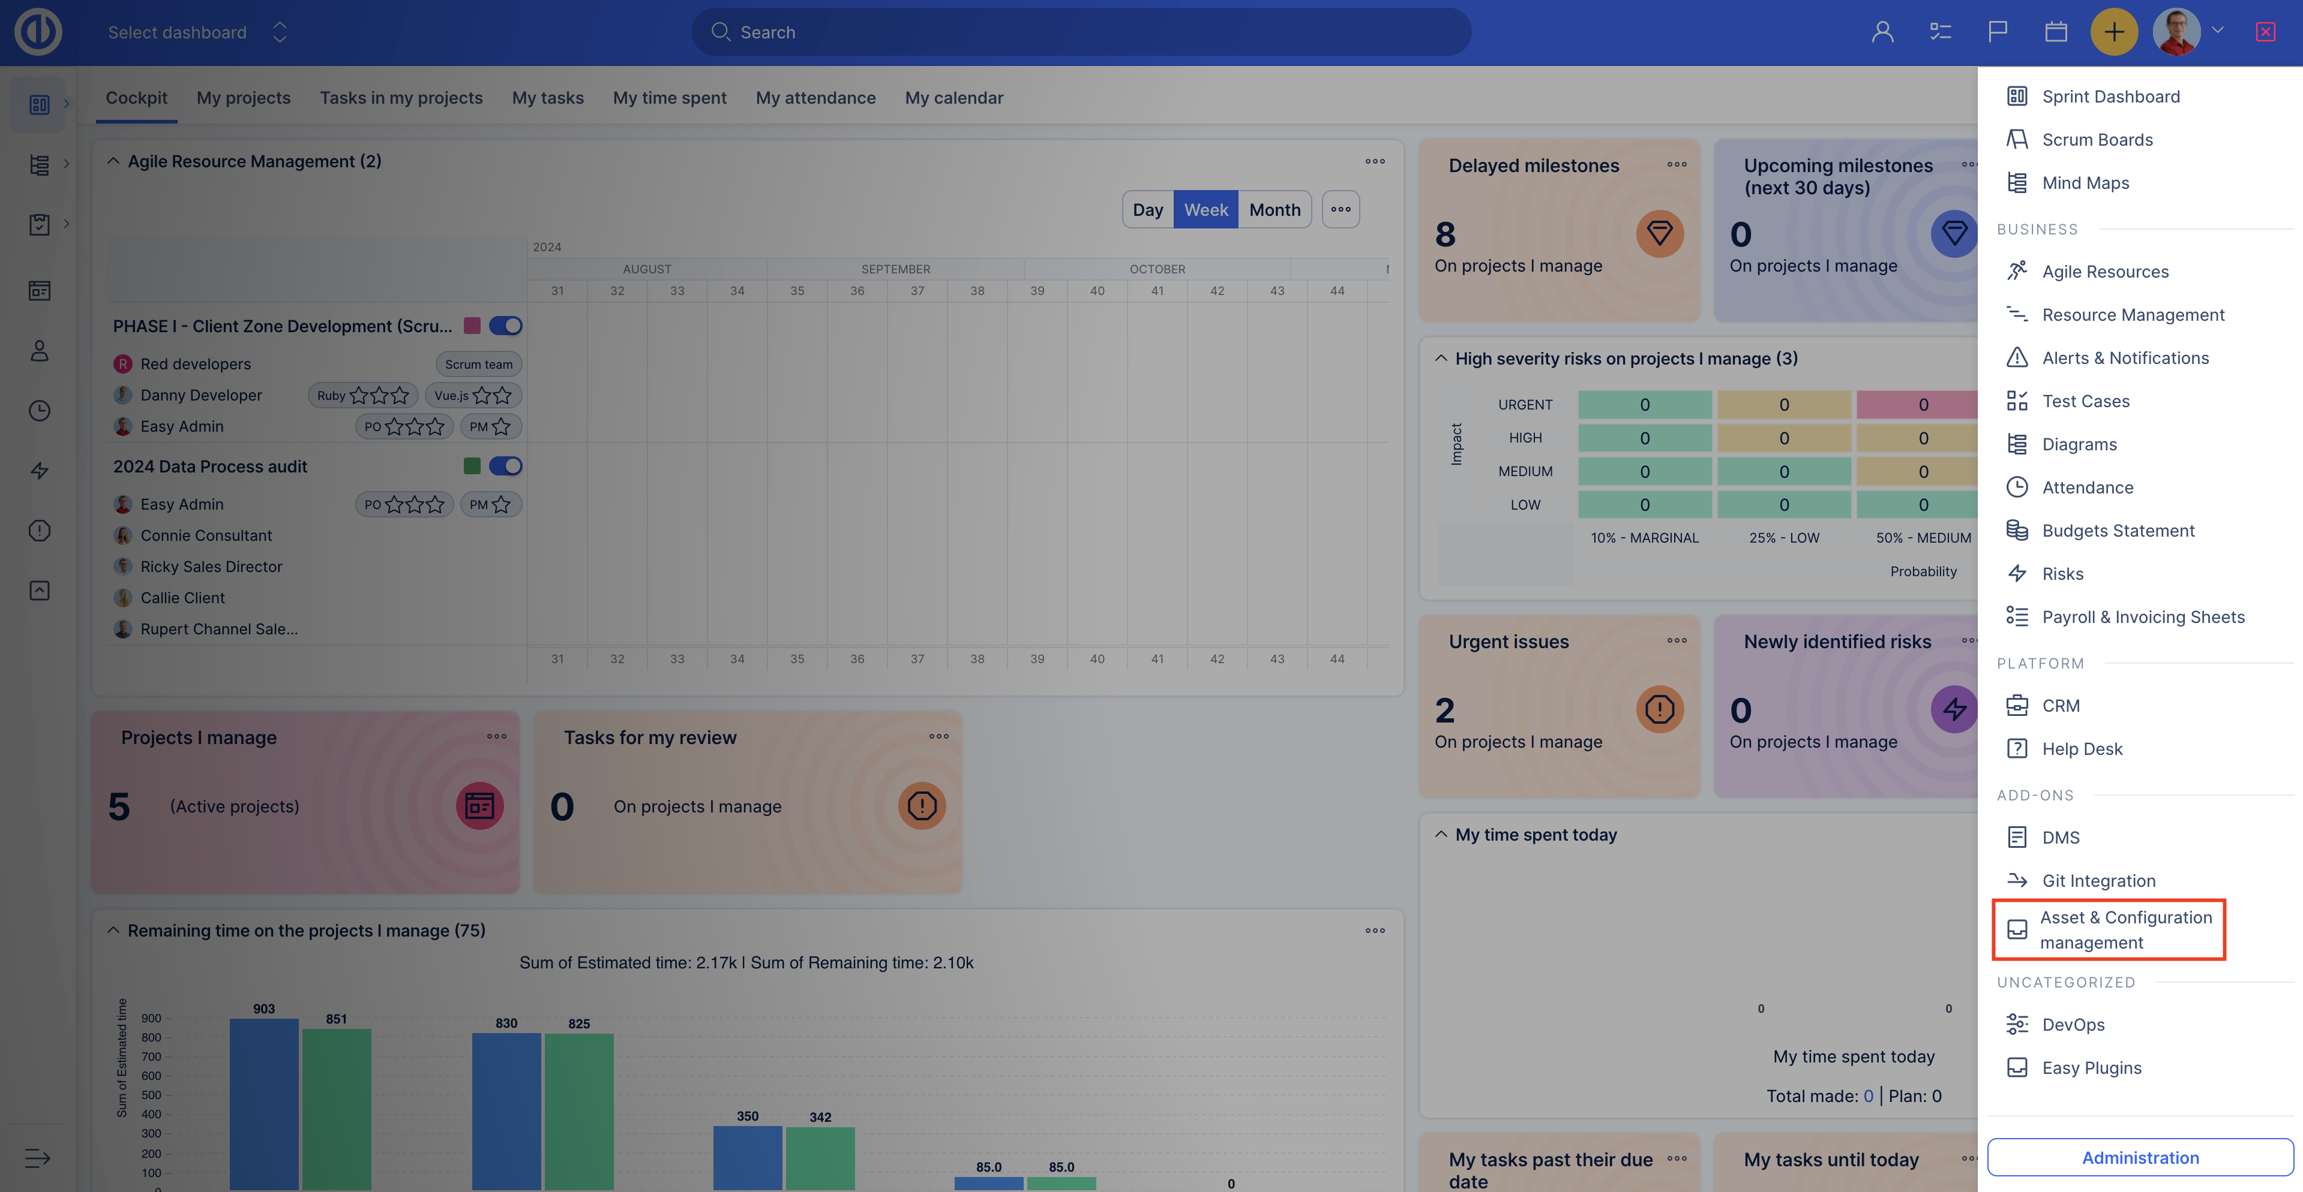Image resolution: width=2303 pixels, height=1192 pixels.
Task: Switch to the My tasks tab
Action: pos(547,98)
